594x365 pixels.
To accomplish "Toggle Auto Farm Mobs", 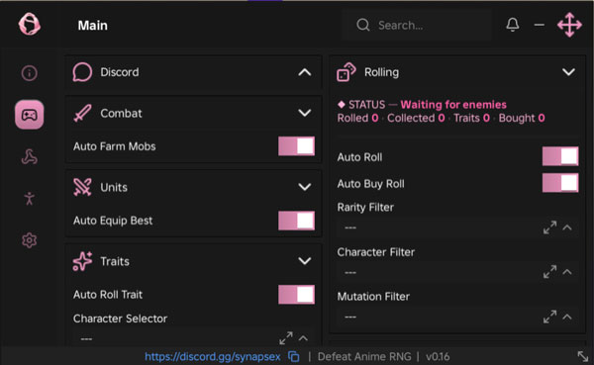I will [x=296, y=146].
